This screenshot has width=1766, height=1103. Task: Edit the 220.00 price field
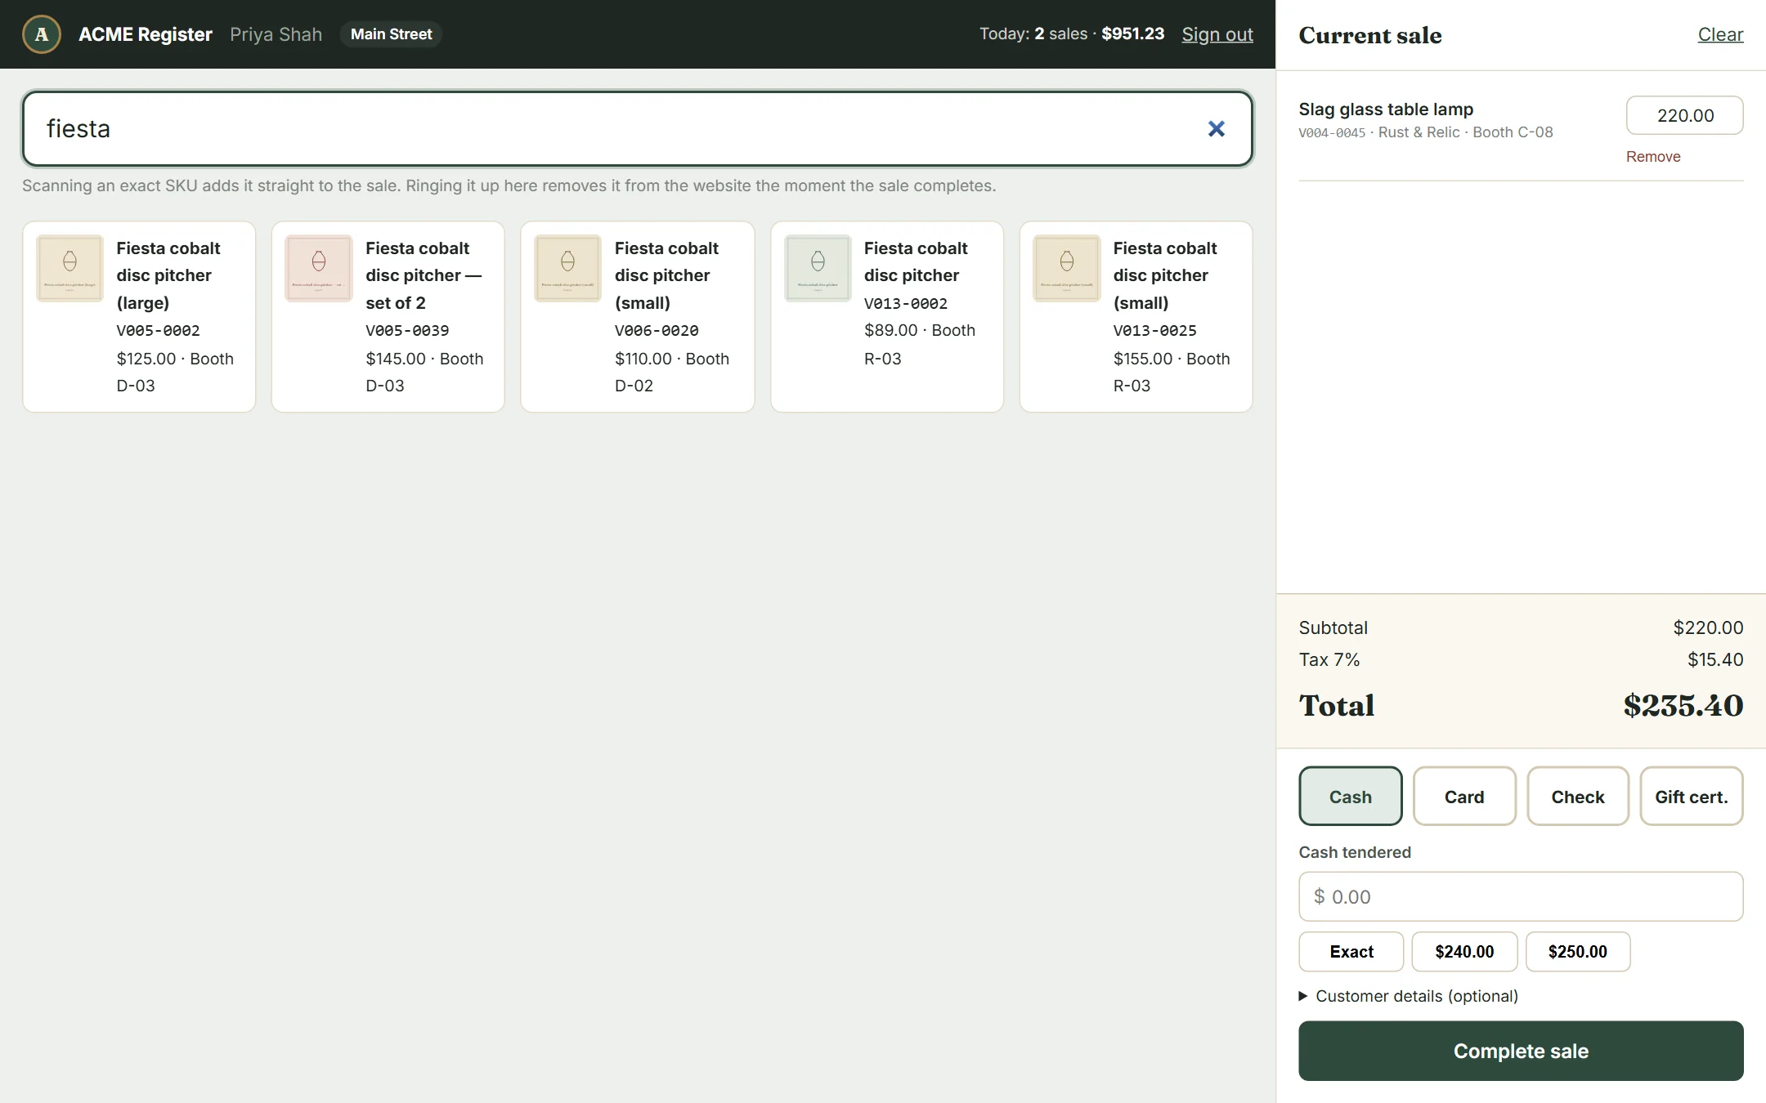[x=1684, y=115]
